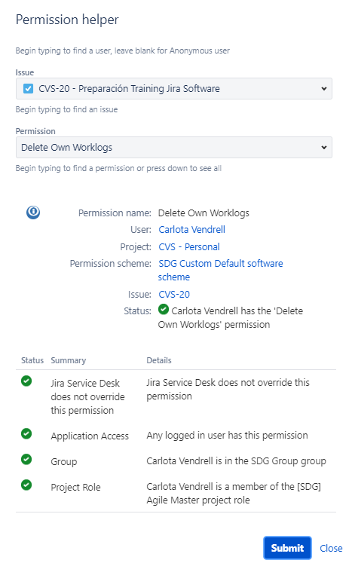The height and width of the screenshot is (566, 349).
Task: Click the green check for the Application Access row
Action: pyautogui.click(x=26, y=433)
